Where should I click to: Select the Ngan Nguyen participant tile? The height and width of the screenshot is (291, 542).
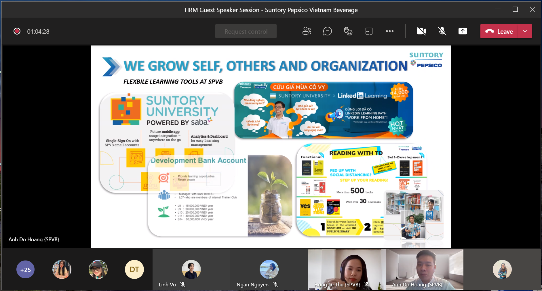click(x=269, y=270)
